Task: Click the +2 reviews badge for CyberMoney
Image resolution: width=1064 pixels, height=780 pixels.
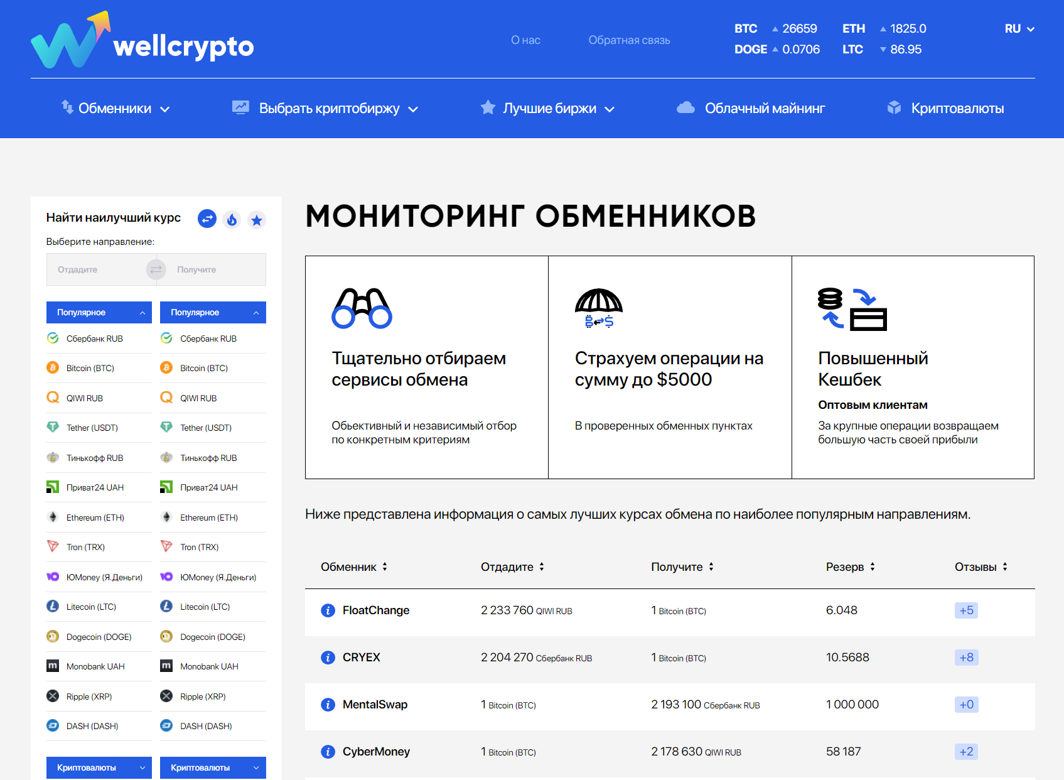Action: (967, 752)
